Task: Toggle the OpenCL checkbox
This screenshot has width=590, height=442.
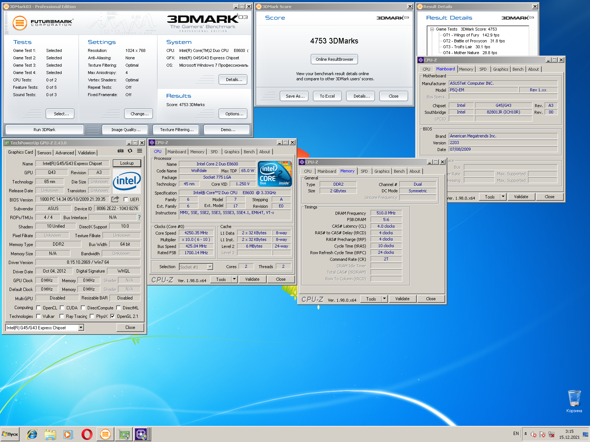Action: pos(38,308)
